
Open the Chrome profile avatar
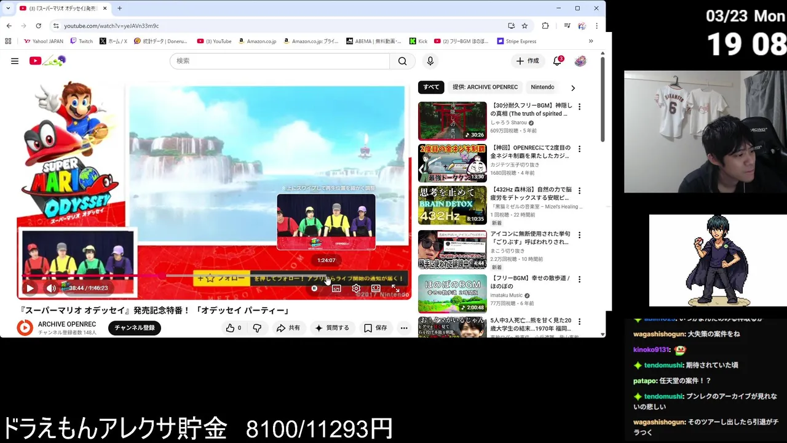click(582, 26)
